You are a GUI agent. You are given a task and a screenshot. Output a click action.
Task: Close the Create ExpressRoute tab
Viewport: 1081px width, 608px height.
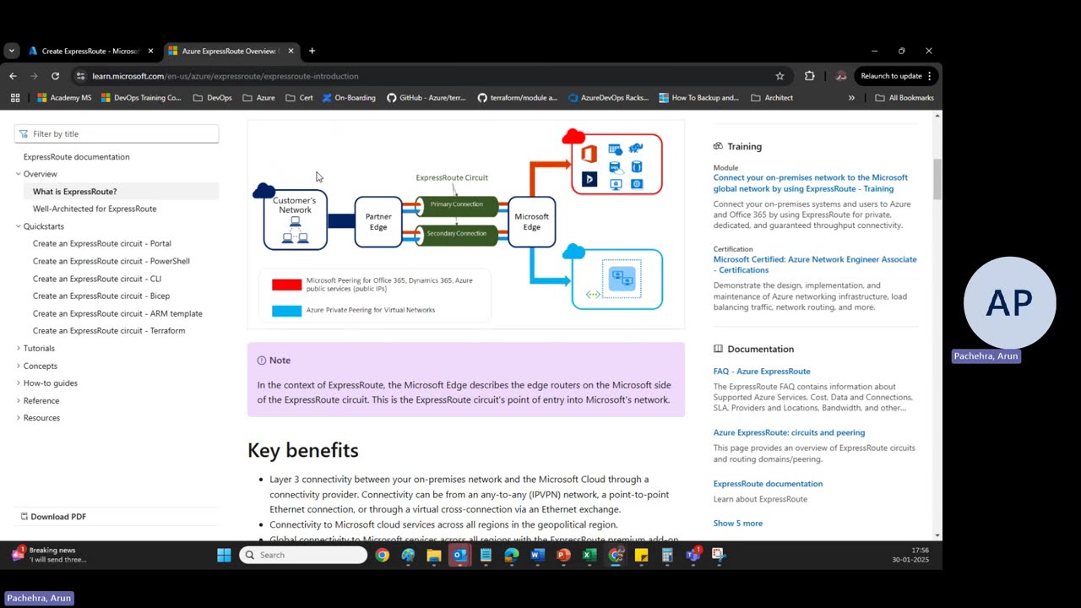(150, 51)
